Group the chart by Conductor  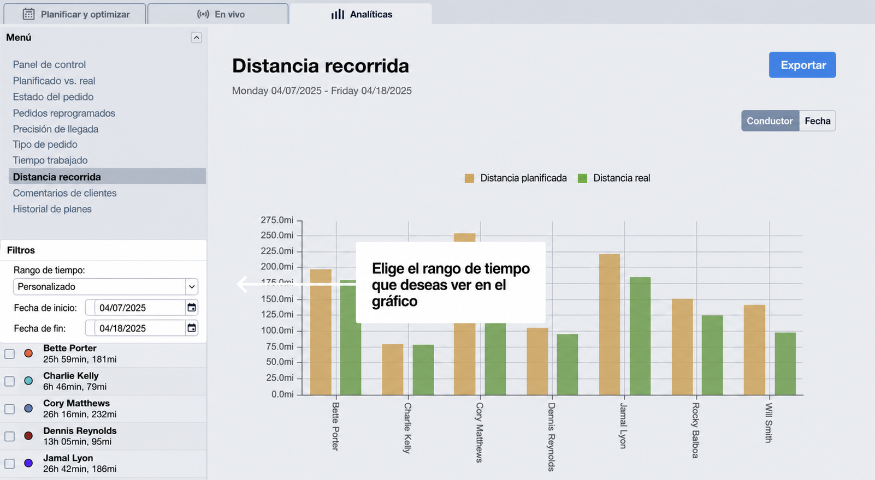[770, 121]
